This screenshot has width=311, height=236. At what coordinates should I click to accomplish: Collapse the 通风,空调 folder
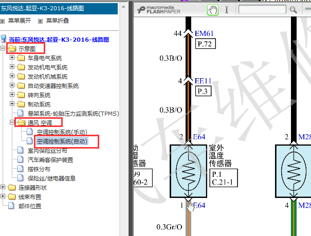point(12,122)
